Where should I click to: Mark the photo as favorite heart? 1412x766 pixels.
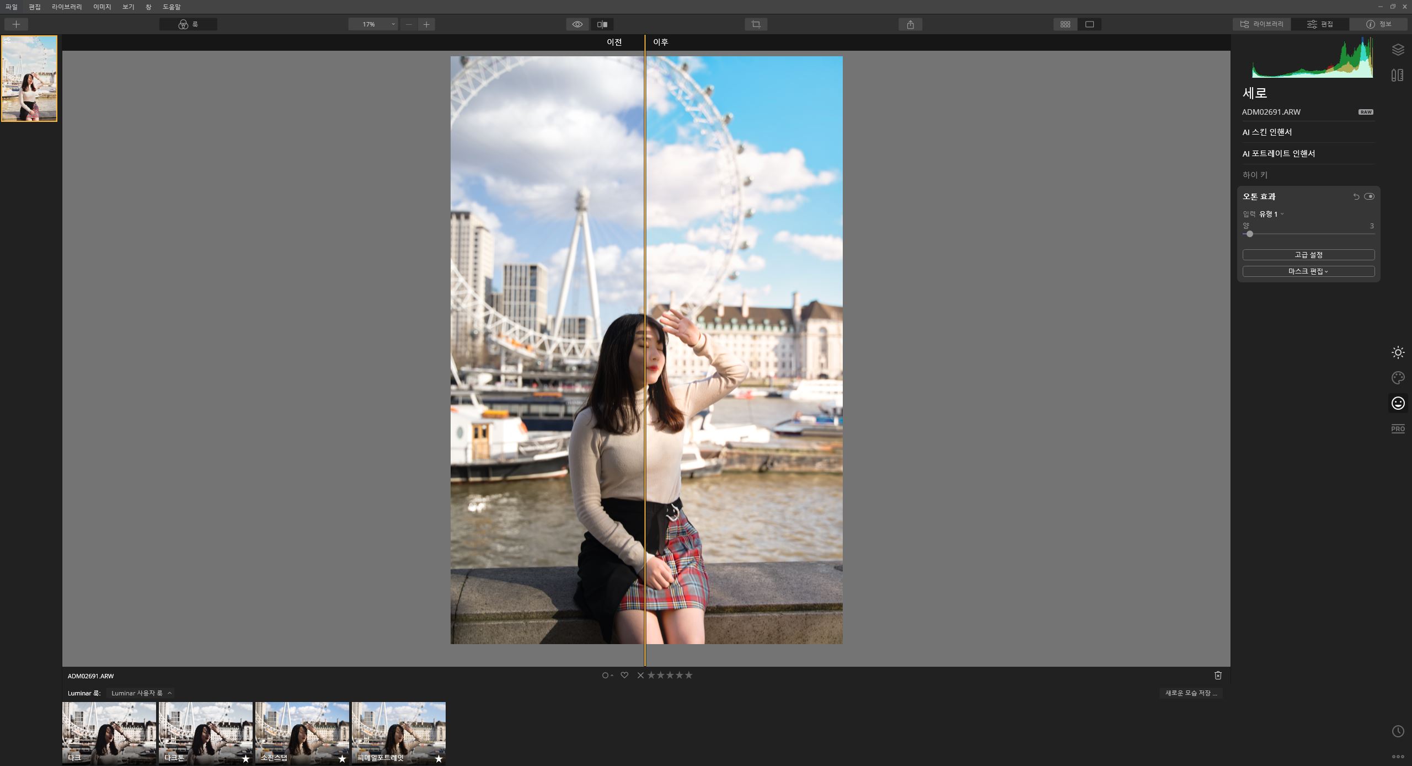[x=624, y=675]
